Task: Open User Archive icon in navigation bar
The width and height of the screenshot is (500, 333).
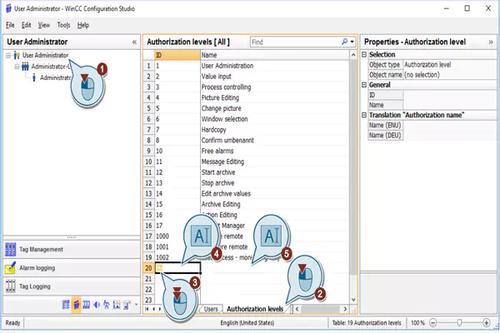Action: click(86, 305)
